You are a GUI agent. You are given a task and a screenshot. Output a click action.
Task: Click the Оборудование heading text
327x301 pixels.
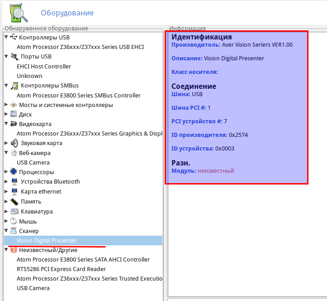tap(67, 13)
